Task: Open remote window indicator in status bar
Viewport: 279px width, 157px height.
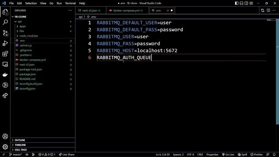Action: point(3,154)
